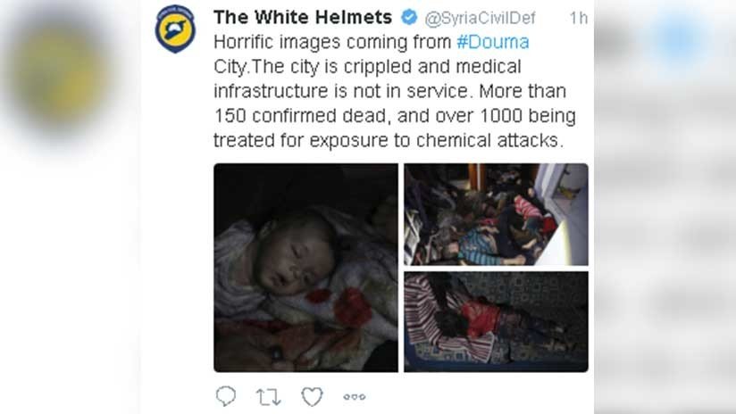View the sleeping baby photo
This screenshot has height=414, width=736.
(305, 268)
